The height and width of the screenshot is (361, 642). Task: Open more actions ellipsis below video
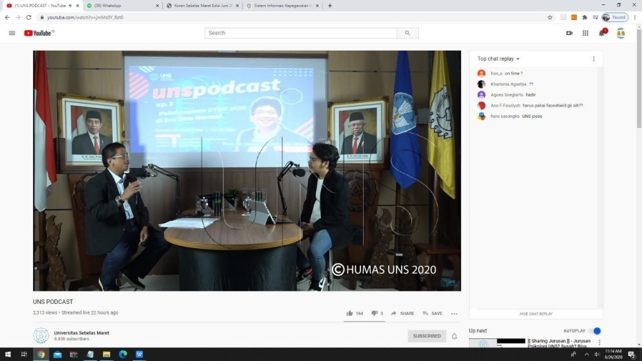click(455, 313)
